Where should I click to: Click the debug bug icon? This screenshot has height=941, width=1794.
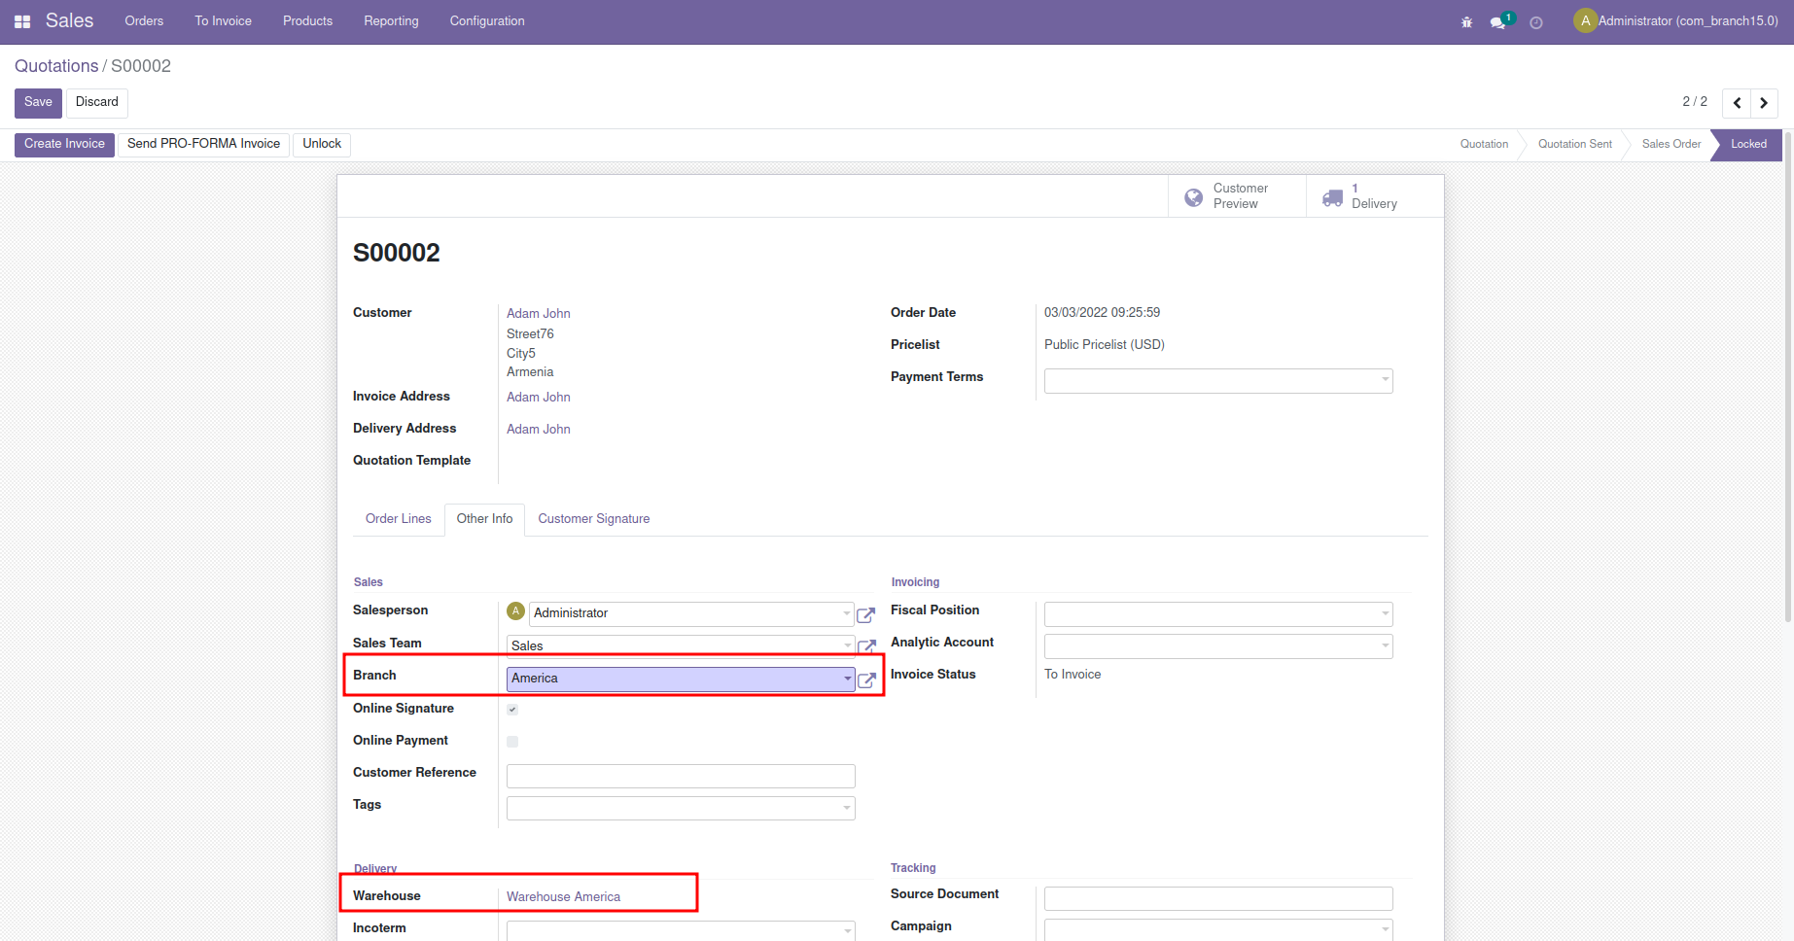(1466, 22)
